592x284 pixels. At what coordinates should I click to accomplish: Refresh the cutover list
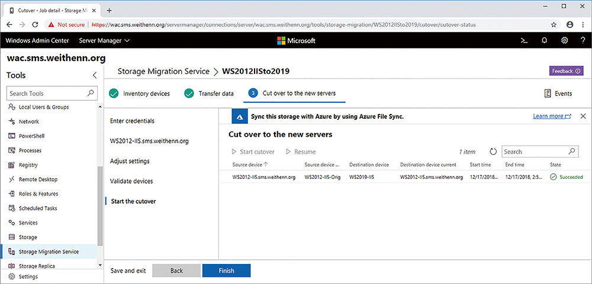(x=493, y=152)
